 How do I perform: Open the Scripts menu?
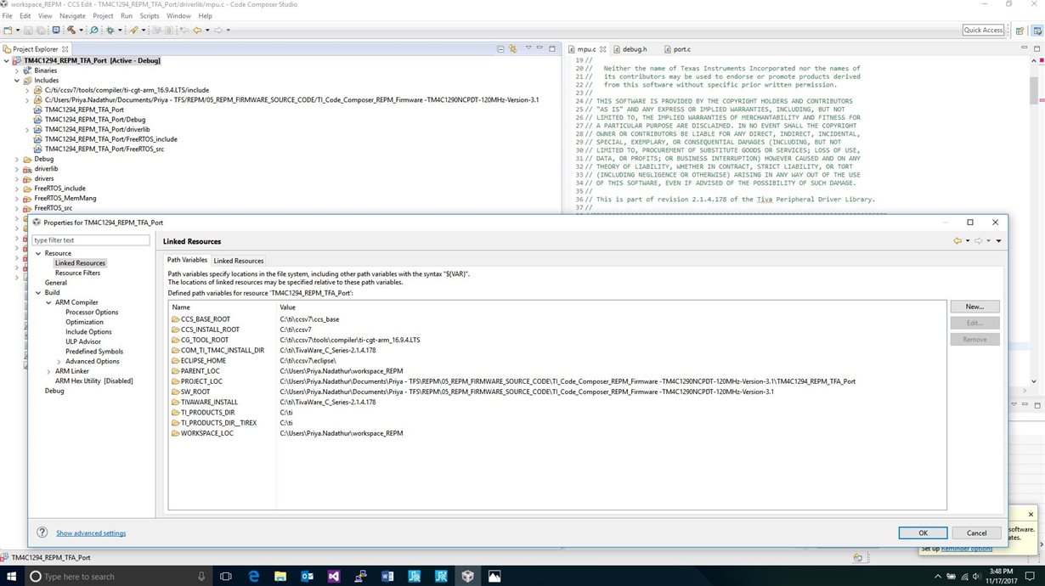coord(150,16)
